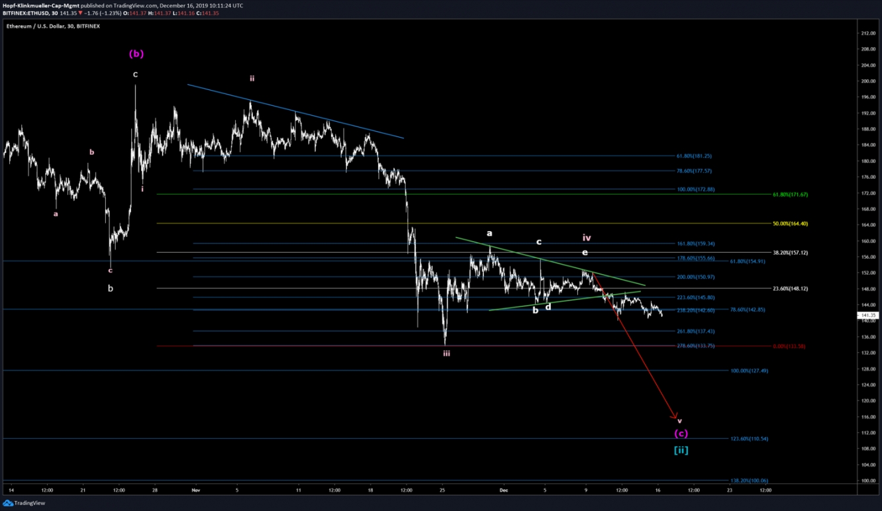Select the 200.00%(150.97) extension label

tap(695, 277)
